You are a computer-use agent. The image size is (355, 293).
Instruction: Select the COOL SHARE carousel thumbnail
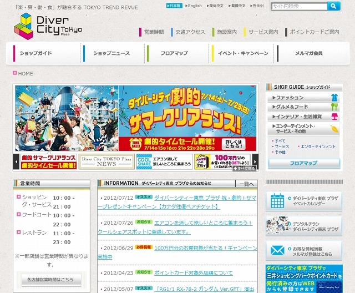(164, 161)
